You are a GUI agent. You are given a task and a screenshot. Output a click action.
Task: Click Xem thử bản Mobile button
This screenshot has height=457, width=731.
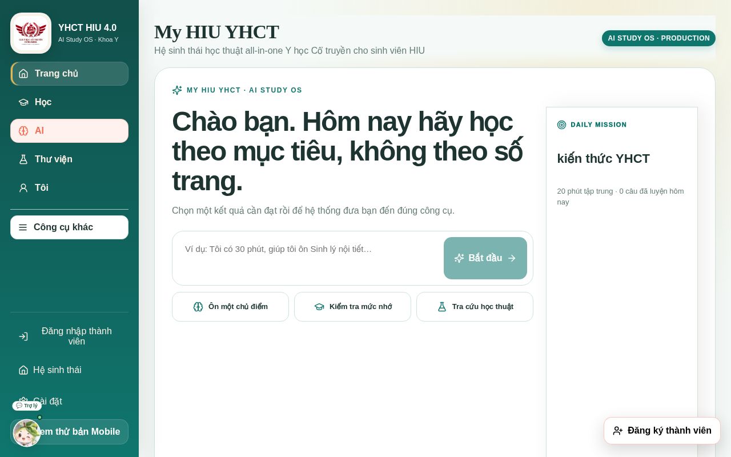click(69, 432)
